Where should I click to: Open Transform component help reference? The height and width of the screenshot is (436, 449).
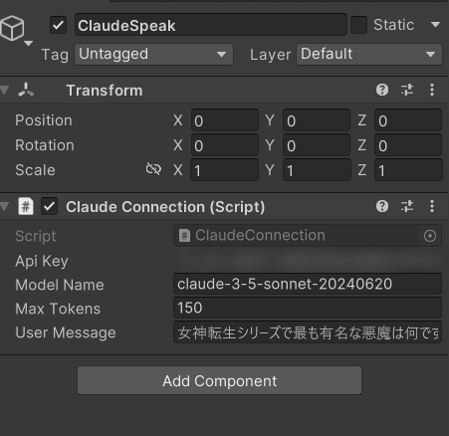tap(382, 90)
